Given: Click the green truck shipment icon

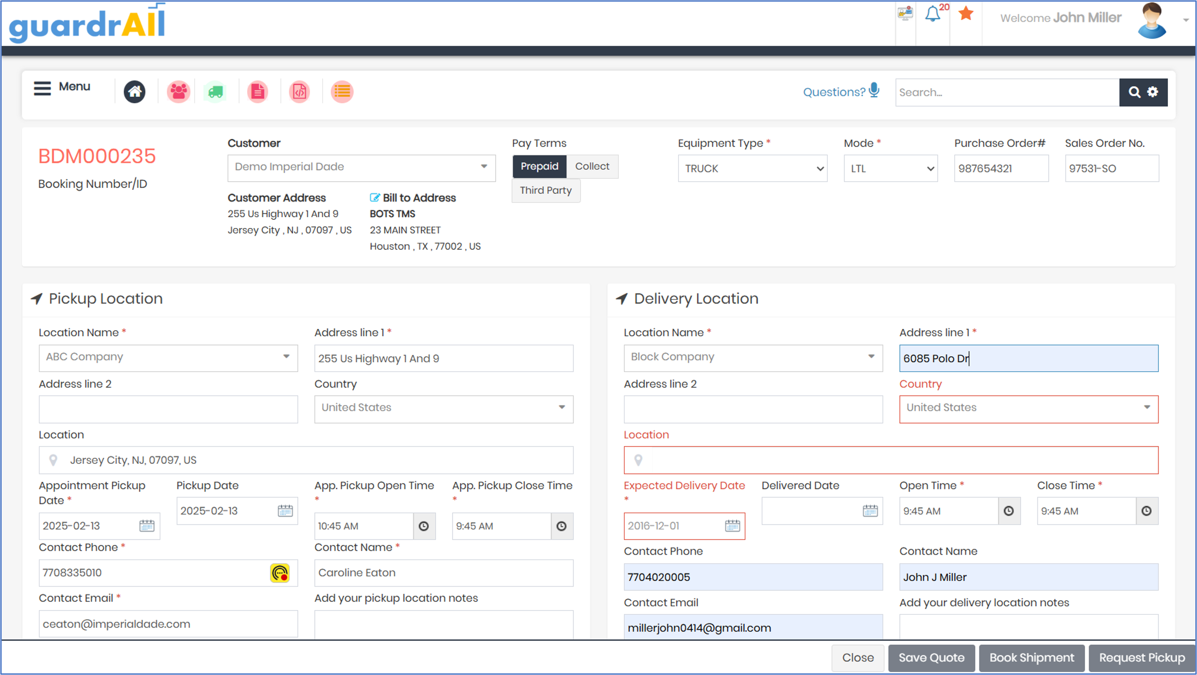Looking at the screenshot, I should coord(215,91).
